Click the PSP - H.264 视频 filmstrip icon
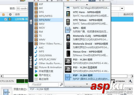This screenshot has width=134, height=95. [68, 77]
